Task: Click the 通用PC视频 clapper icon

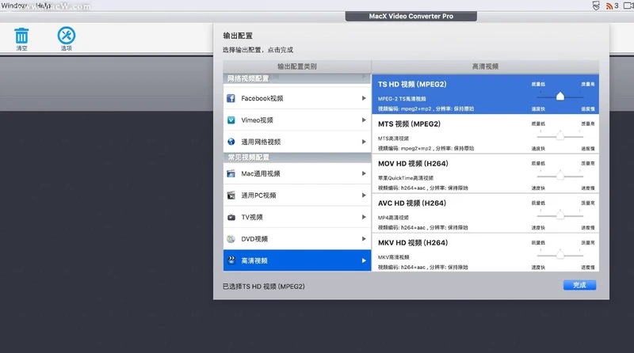Action: [x=231, y=195]
